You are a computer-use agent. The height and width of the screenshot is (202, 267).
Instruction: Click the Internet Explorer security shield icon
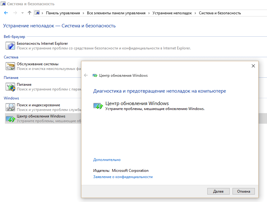(x=10, y=46)
